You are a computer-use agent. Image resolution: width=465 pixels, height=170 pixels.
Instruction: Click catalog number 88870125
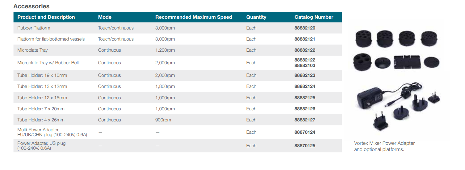click(x=305, y=146)
